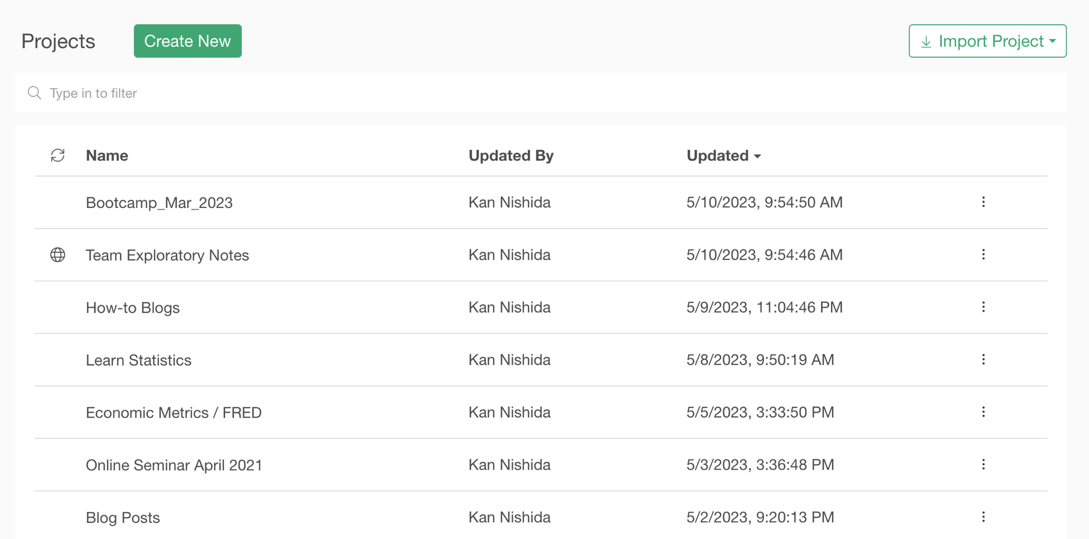This screenshot has width=1089, height=539.
Task: Open the three-dot menu for Blog Posts
Action: 983,517
